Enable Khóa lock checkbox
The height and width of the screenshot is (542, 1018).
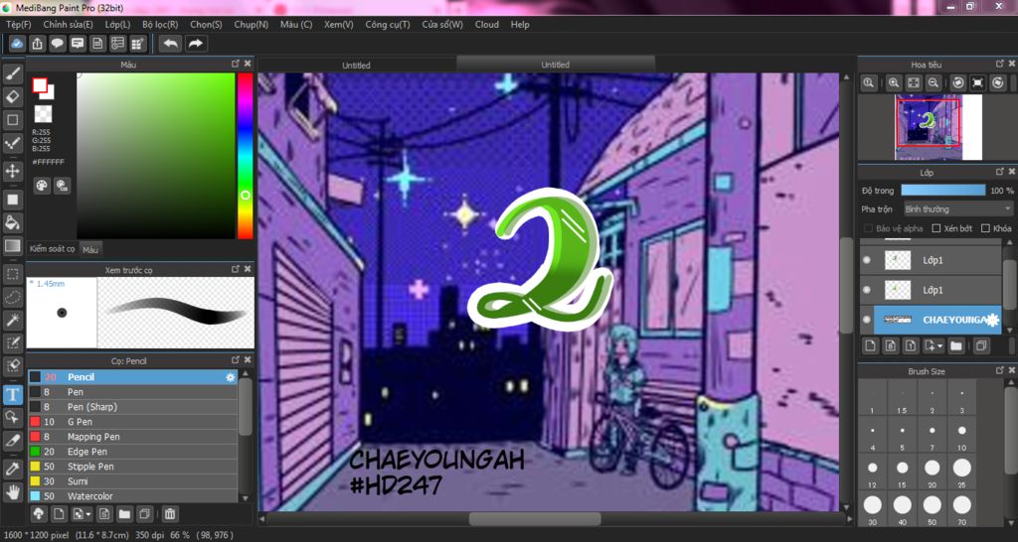coord(985,228)
